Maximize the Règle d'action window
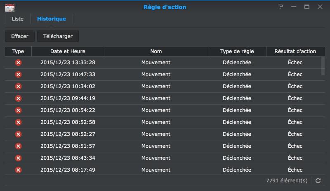 [307, 7]
